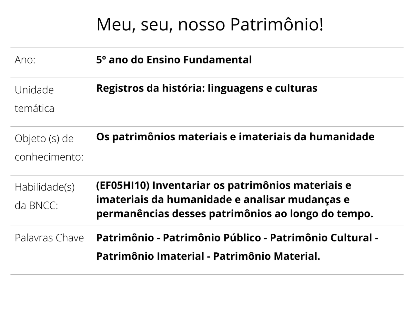Click the phrase 'analisar mudanças e'
Viewport: 413px width, 309px height.
(x=297, y=200)
